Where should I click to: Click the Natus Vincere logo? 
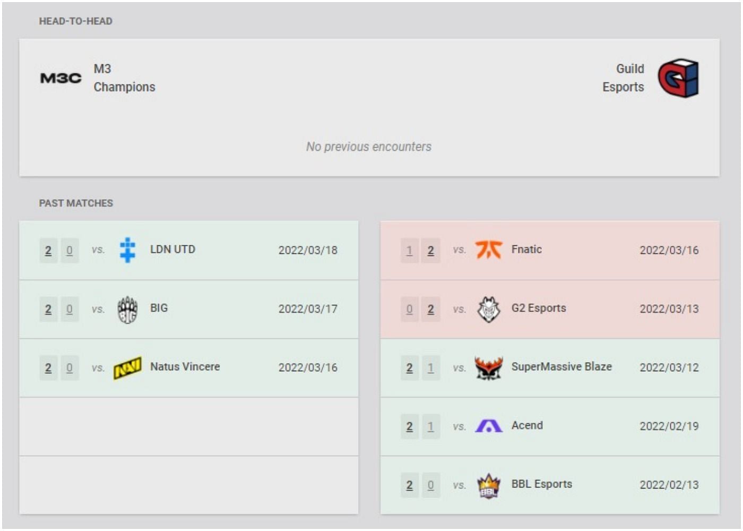pyautogui.click(x=127, y=368)
